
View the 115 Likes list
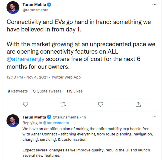(74, 91)
